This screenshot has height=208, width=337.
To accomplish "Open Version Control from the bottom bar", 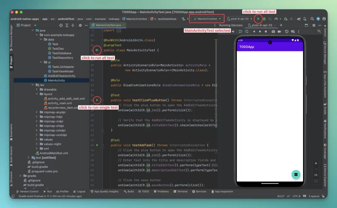I will tap(28, 191).
